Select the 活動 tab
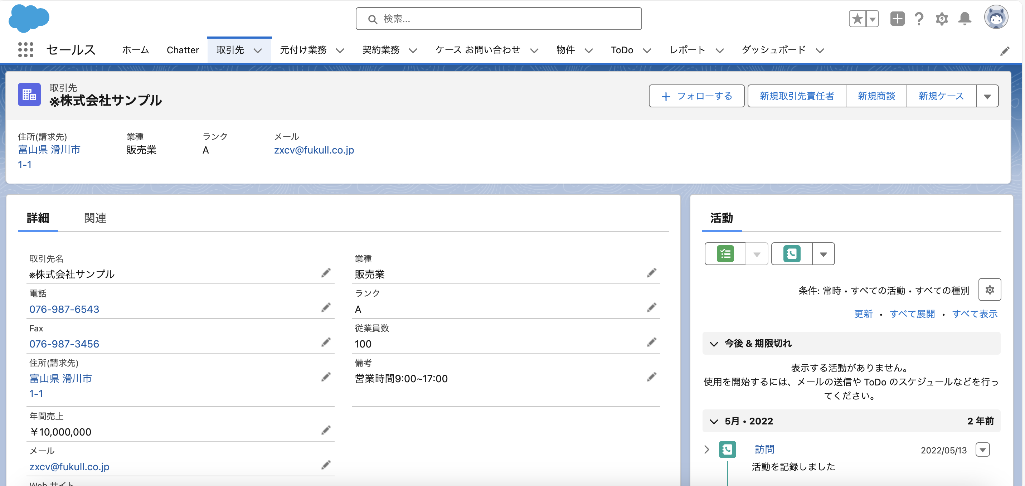This screenshot has height=486, width=1025. tap(722, 218)
